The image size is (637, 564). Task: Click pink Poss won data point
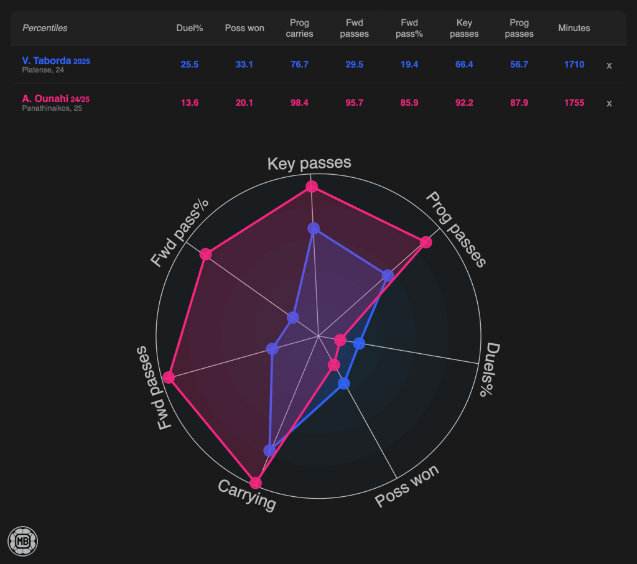(x=334, y=364)
